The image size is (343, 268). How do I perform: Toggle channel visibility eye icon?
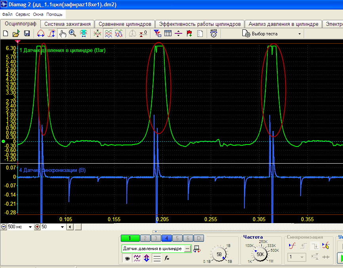coord(127,258)
